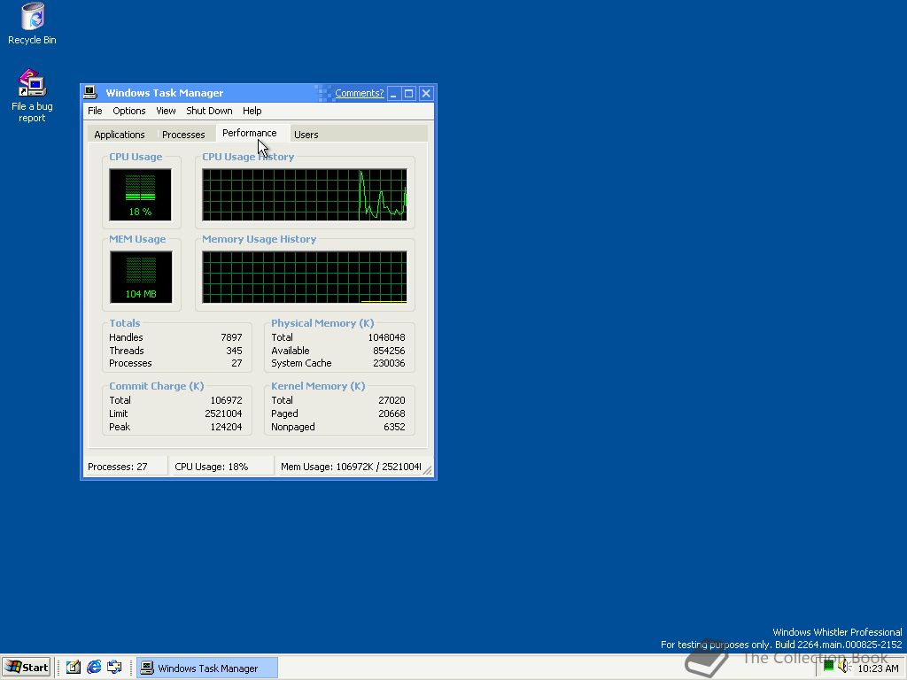The height and width of the screenshot is (680, 907).
Task: Click the System Cache value 230036
Action: tap(389, 364)
